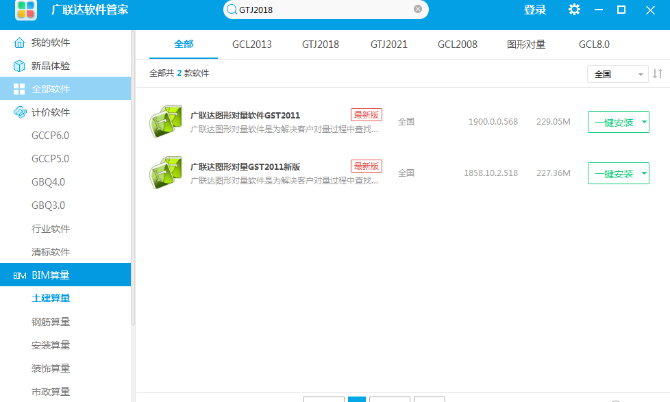Close the software manager window
Viewport: 670px width, 402px height.
pyautogui.click(x=650, y=10)
